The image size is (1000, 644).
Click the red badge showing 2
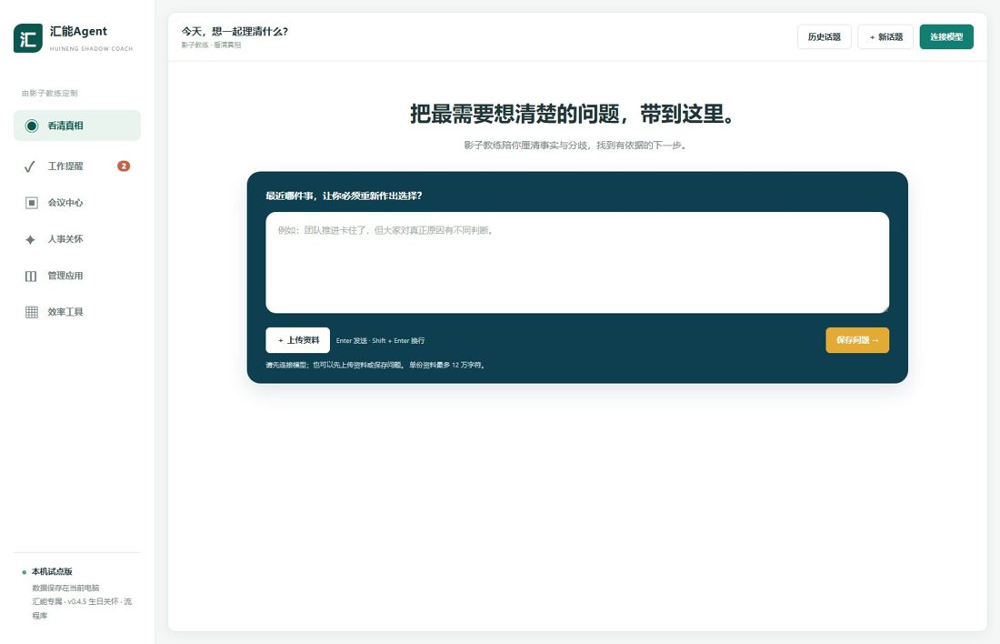point(124,166)
